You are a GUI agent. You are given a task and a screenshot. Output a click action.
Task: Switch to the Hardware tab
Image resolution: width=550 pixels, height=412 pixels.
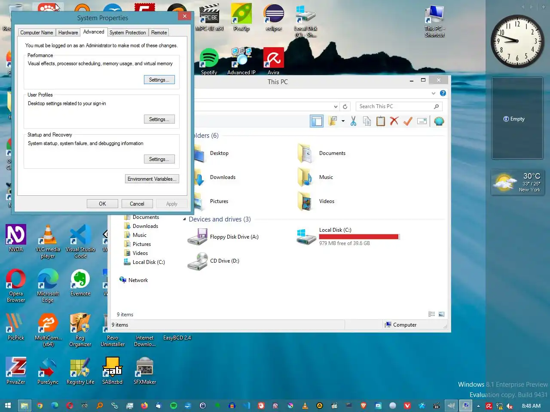pos(68,33)
